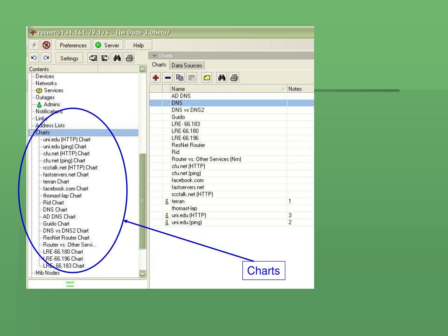
Task: Select highlighted DNS row in chart list
Action: tap(232, 103)
